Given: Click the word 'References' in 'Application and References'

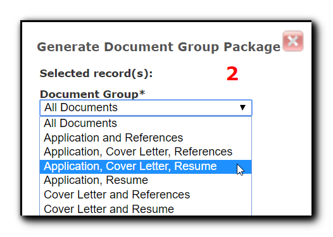Looking at the screenshot, I should [154, 138].
